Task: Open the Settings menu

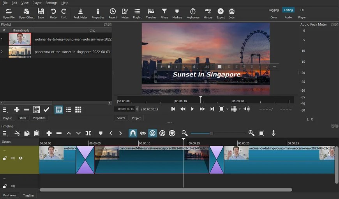Action: point(51,3)
